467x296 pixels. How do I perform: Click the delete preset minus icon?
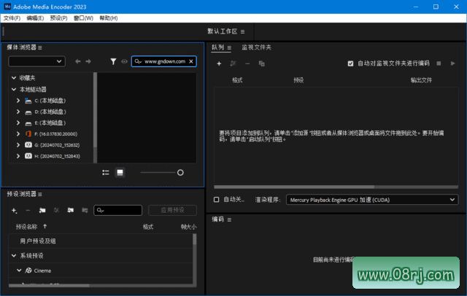click(28, 210)
